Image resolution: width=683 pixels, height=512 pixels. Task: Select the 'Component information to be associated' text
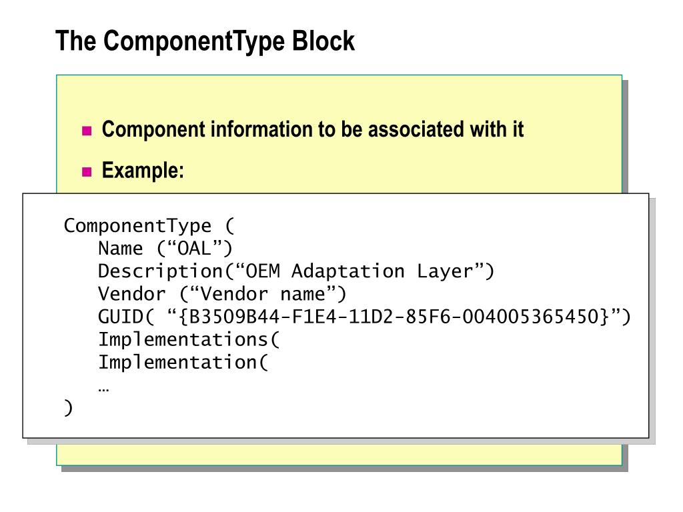click(x=313, y=130)
